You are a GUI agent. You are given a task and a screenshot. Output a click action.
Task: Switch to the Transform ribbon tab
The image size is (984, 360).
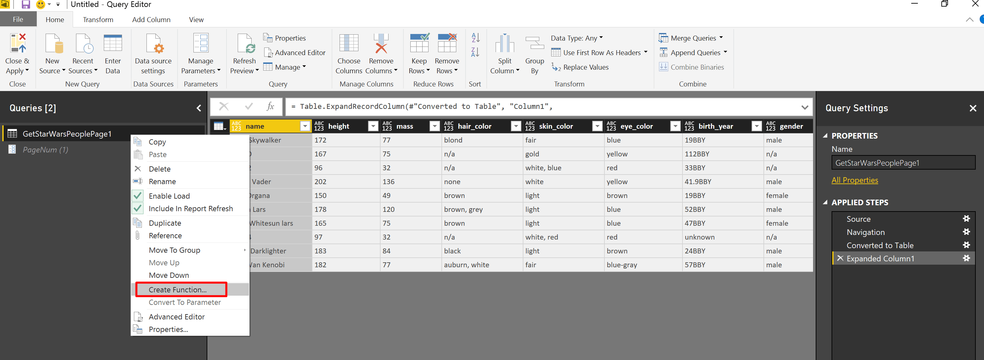98,19
